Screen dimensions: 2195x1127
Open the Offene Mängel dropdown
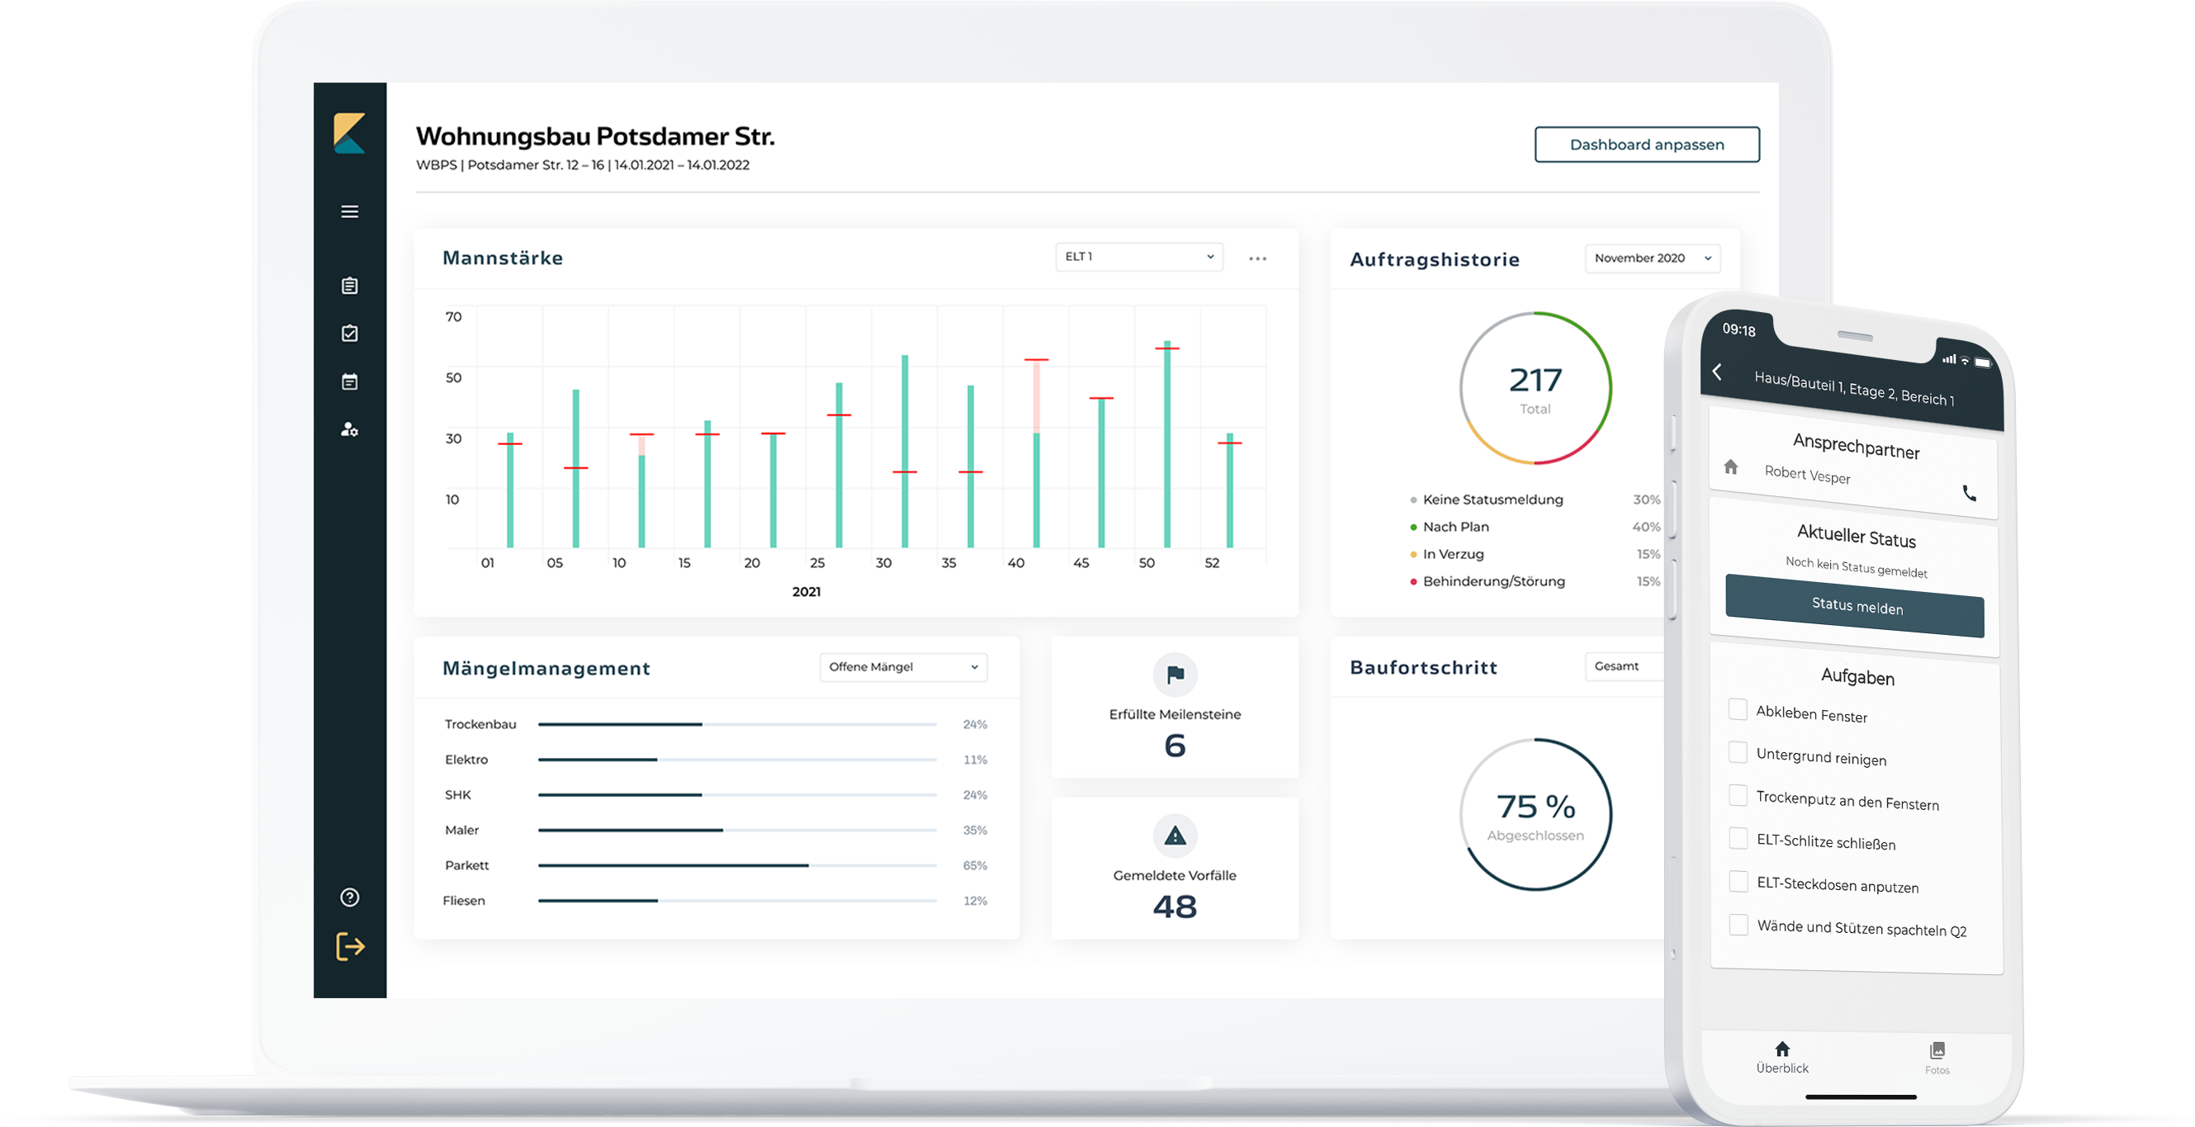coord(902,666)
